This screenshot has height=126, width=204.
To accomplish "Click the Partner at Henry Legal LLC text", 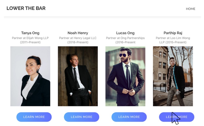I will (x=78, y=38).
